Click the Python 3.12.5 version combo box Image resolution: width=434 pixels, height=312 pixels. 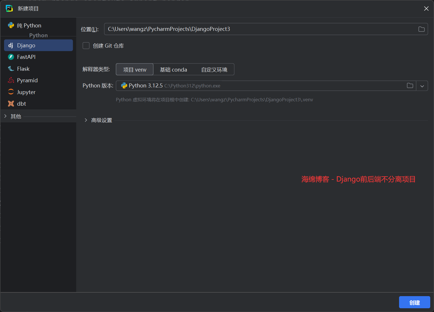point(260,86)
